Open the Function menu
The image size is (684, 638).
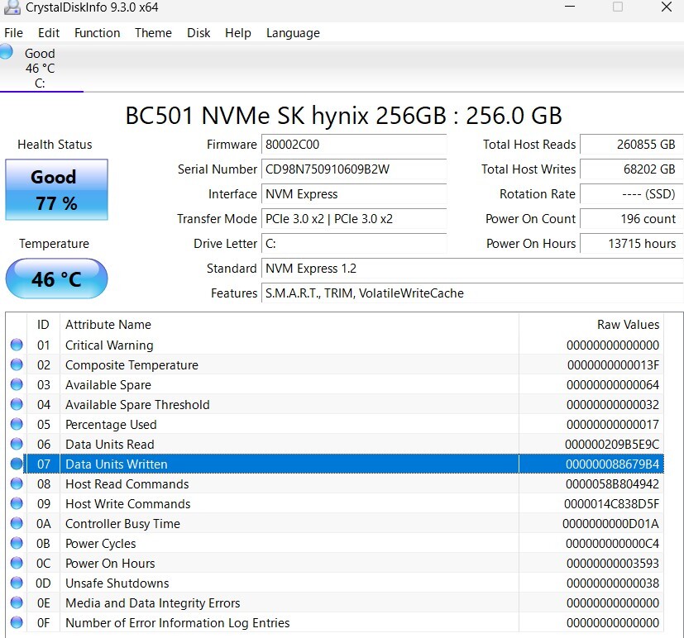(x=97, y=33)
